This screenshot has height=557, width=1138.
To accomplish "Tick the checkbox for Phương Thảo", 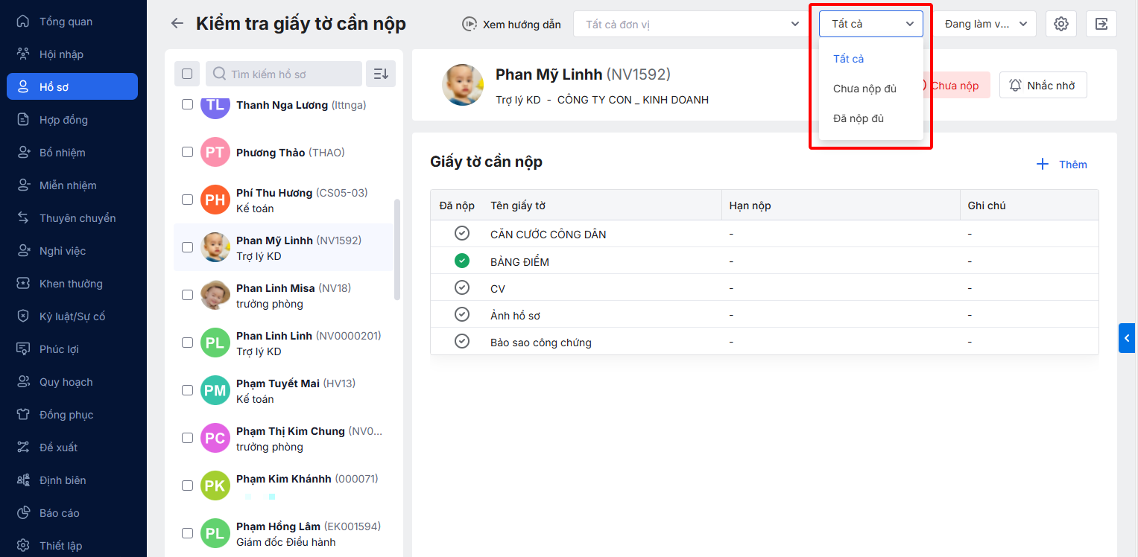I will [188, 152].
